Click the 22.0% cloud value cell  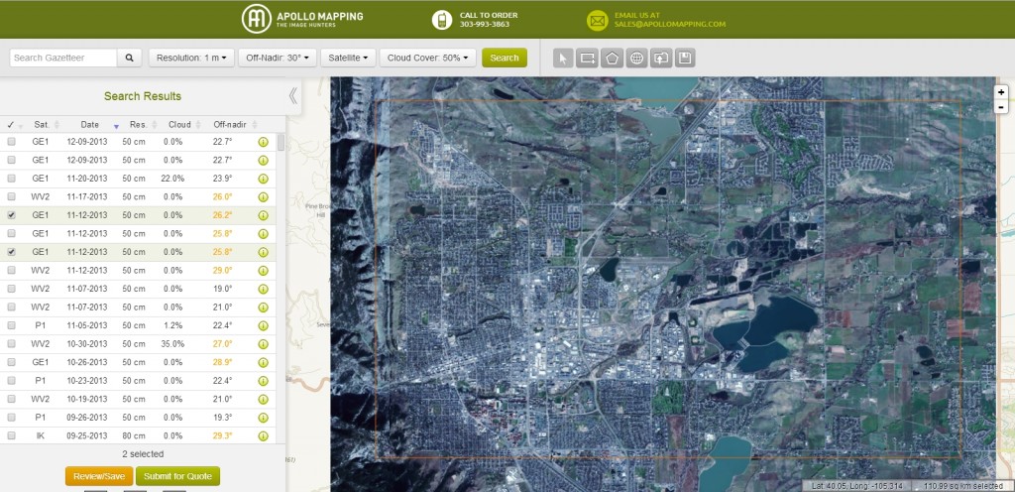click(172, 178)
